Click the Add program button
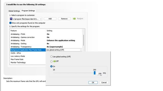Screen dimensions: 163x91 [x=50, y=19]
